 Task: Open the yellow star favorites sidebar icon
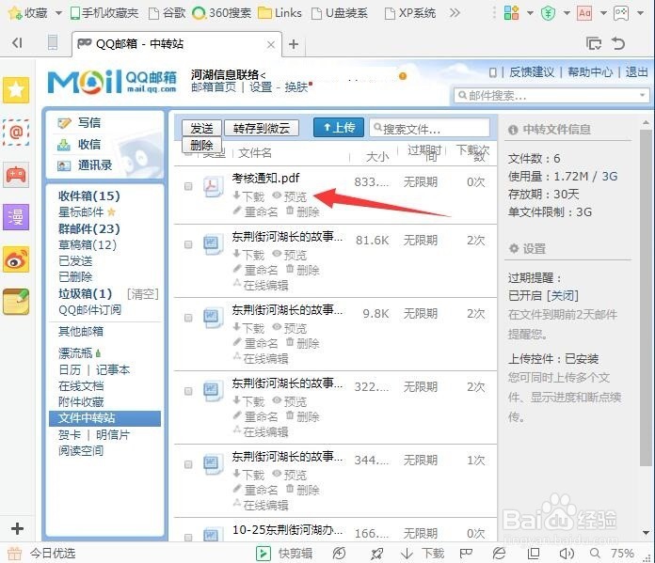click(x=16, y=89)
